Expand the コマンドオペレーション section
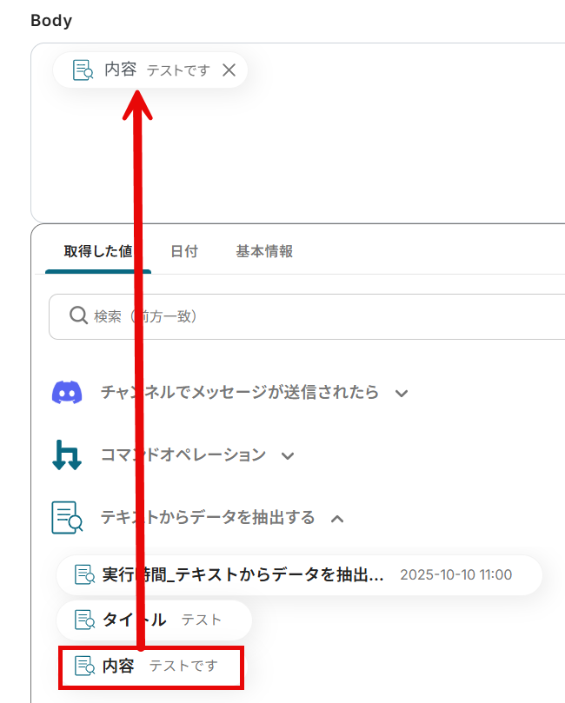The width and height of the screenshot is (565, 703). point(288,456)
